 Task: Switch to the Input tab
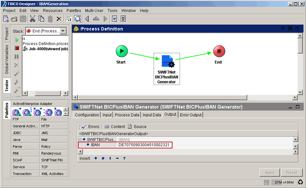point(107,115)
